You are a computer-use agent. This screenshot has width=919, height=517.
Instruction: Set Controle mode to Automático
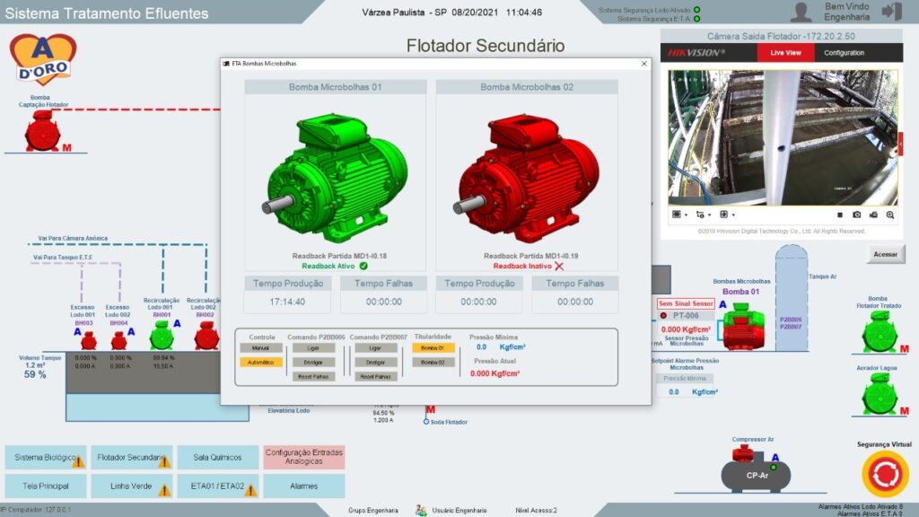[260, 363]
